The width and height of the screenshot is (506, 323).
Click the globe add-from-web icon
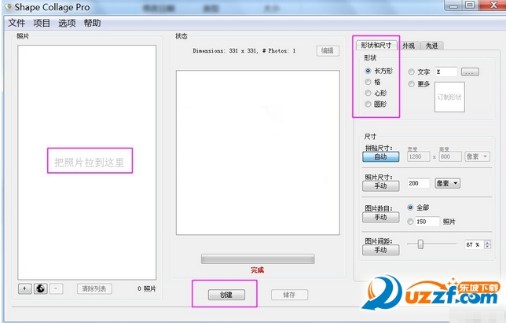40,288
